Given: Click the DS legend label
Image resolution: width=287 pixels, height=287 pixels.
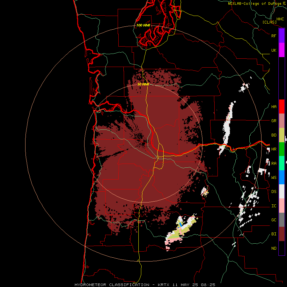Looking at the screenshot, I should tap(274, 192).
